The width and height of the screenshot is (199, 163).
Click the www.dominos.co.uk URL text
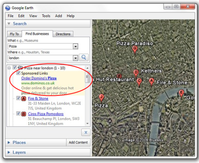pyautogui.click(x=38, y=83)
